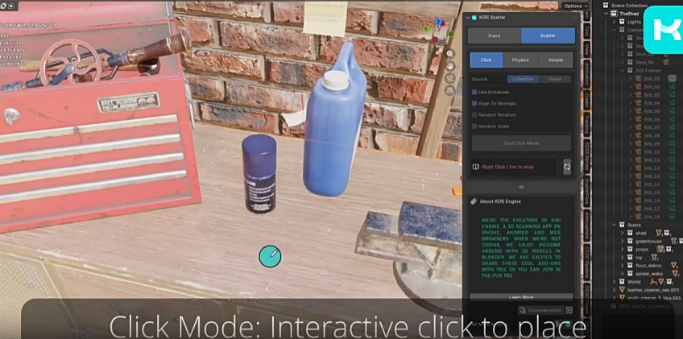683x339 pixels.
Task: Collapse the Scene collection in outliner
Action: [x=612, y=225]
